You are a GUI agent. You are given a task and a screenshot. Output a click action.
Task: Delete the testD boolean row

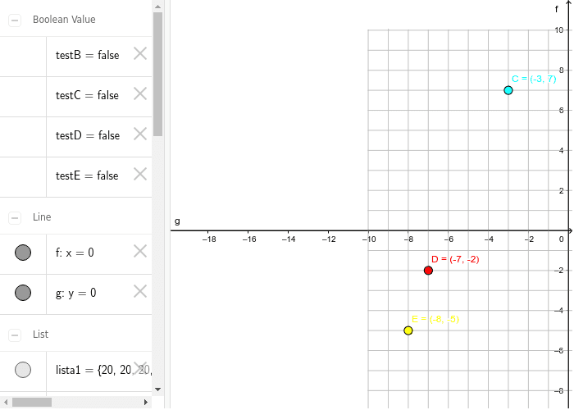[x=140, y=134]
